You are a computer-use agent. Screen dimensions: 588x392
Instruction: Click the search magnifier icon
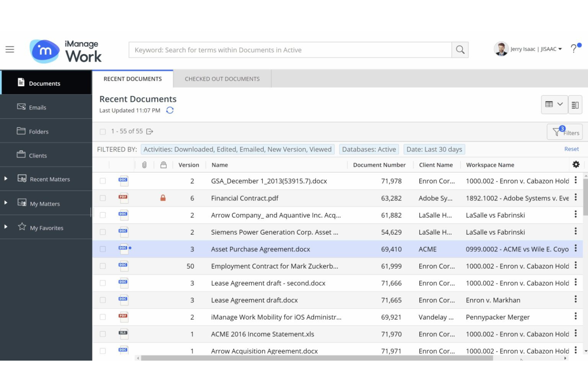click(460, 50)
